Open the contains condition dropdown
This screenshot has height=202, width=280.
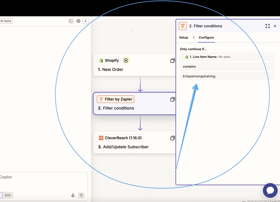pyautogui.click(x=227, y=66)
